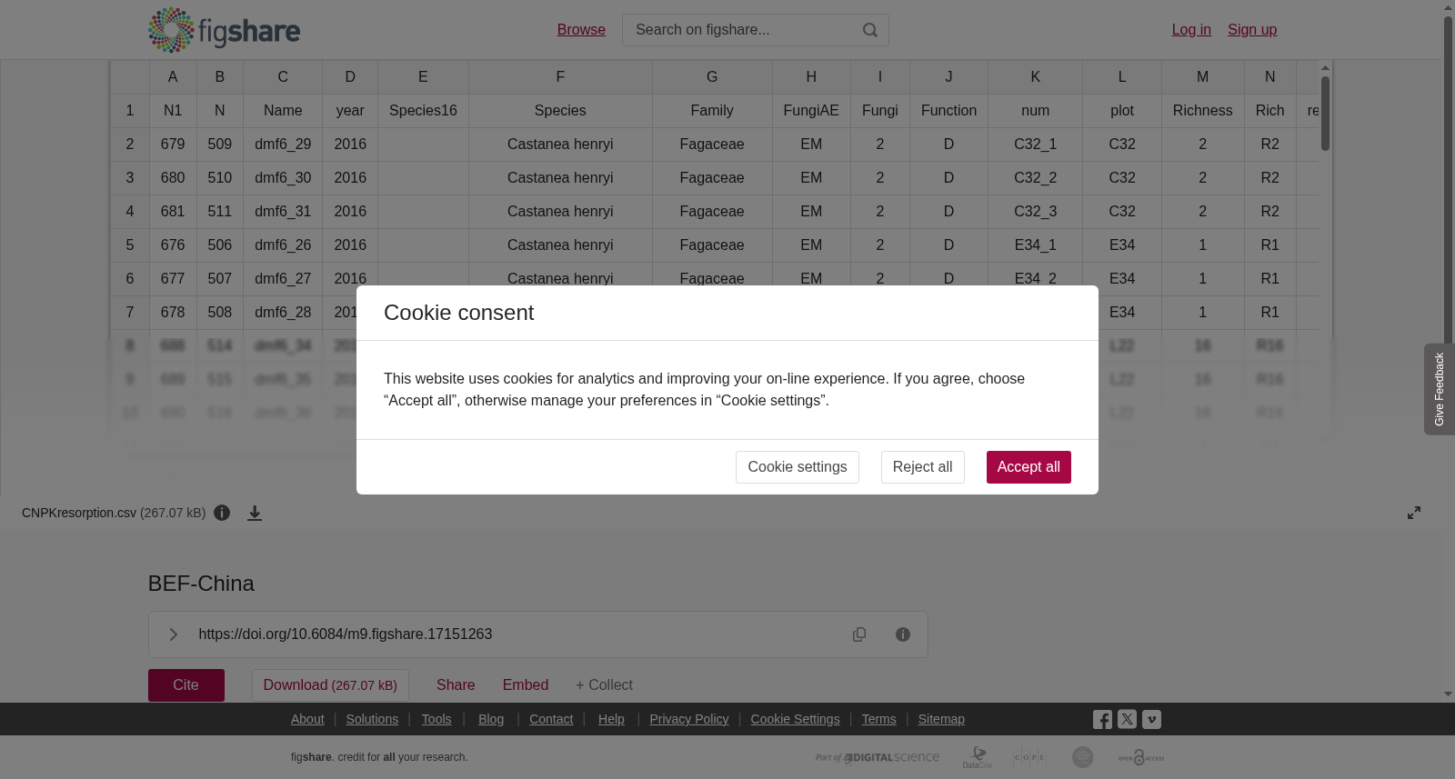Open the DOI info icon

tap(903, 634)
